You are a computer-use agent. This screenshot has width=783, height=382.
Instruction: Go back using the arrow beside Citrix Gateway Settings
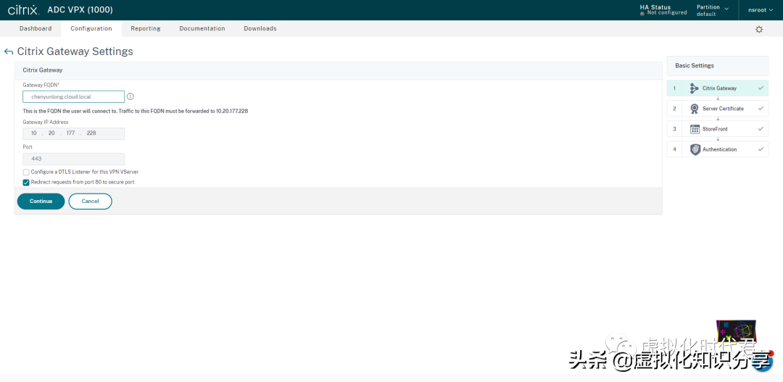[x=9, y=51]
